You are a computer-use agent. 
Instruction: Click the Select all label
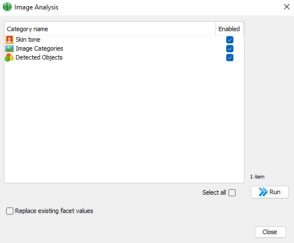(214, 192)
